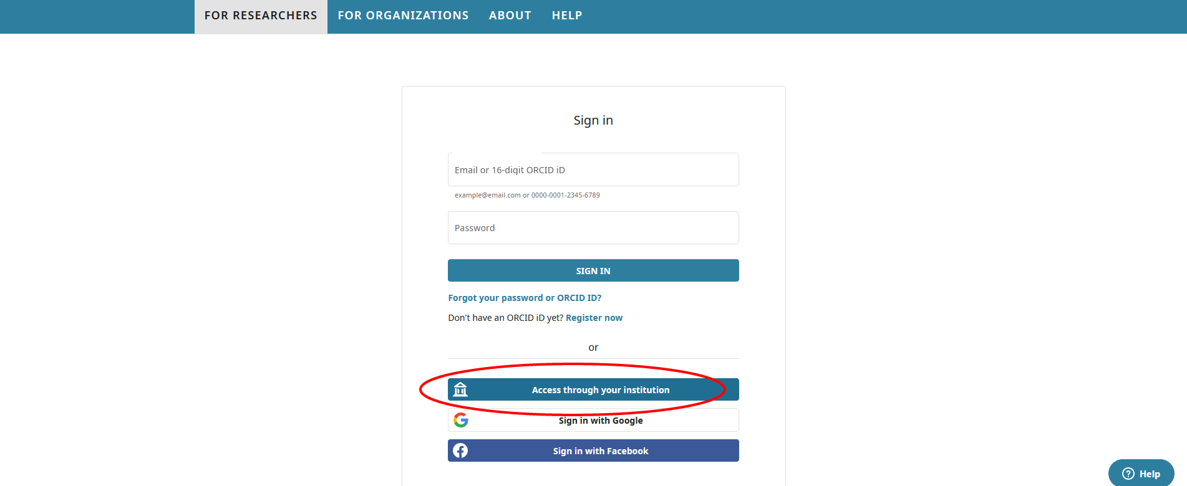Open Forgot your password or ORCID ID link
This screenshot has height=486, width=1187.
(x=525, y=298)
